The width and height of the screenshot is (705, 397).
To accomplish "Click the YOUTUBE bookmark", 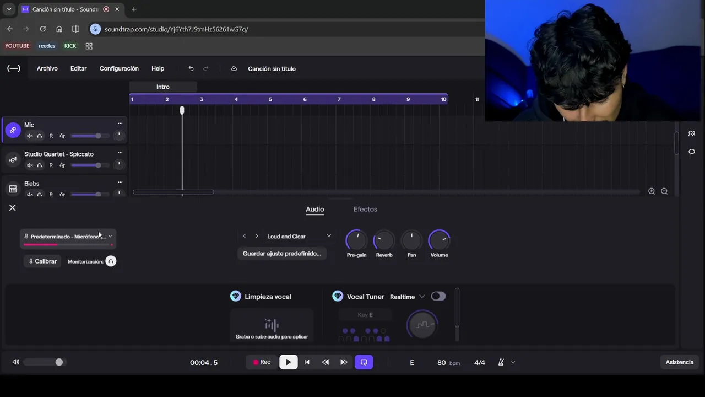I will (17, 46).
